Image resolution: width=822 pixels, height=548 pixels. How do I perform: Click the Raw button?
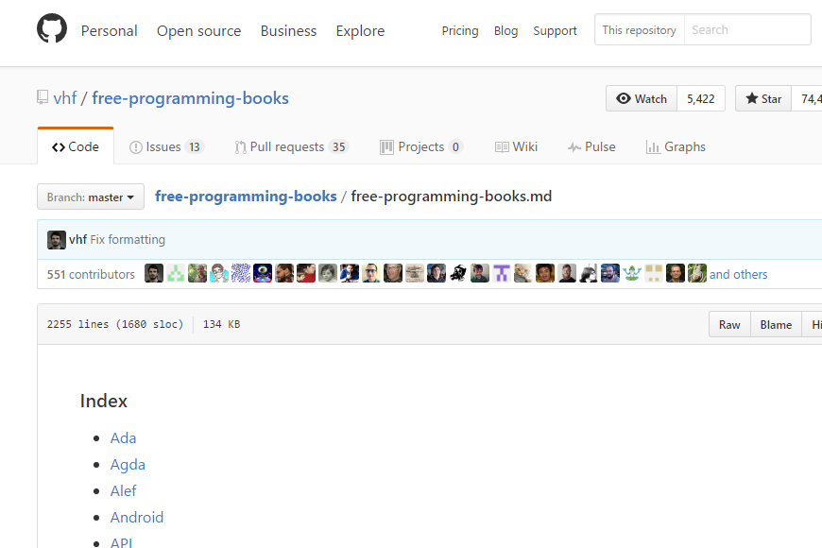(729, 325)
